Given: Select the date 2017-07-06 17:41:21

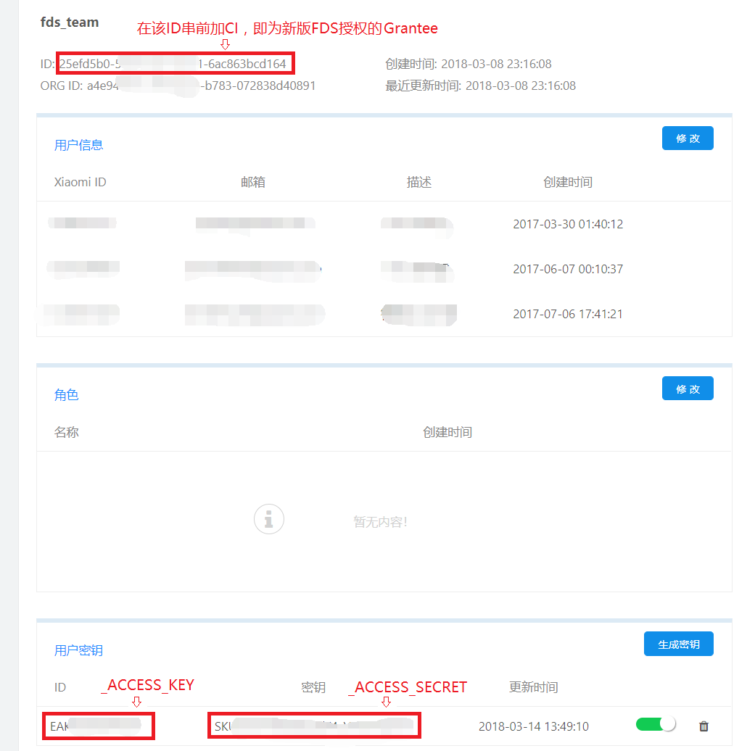Looking at the screenshot, I should click(x=568, y=315).
